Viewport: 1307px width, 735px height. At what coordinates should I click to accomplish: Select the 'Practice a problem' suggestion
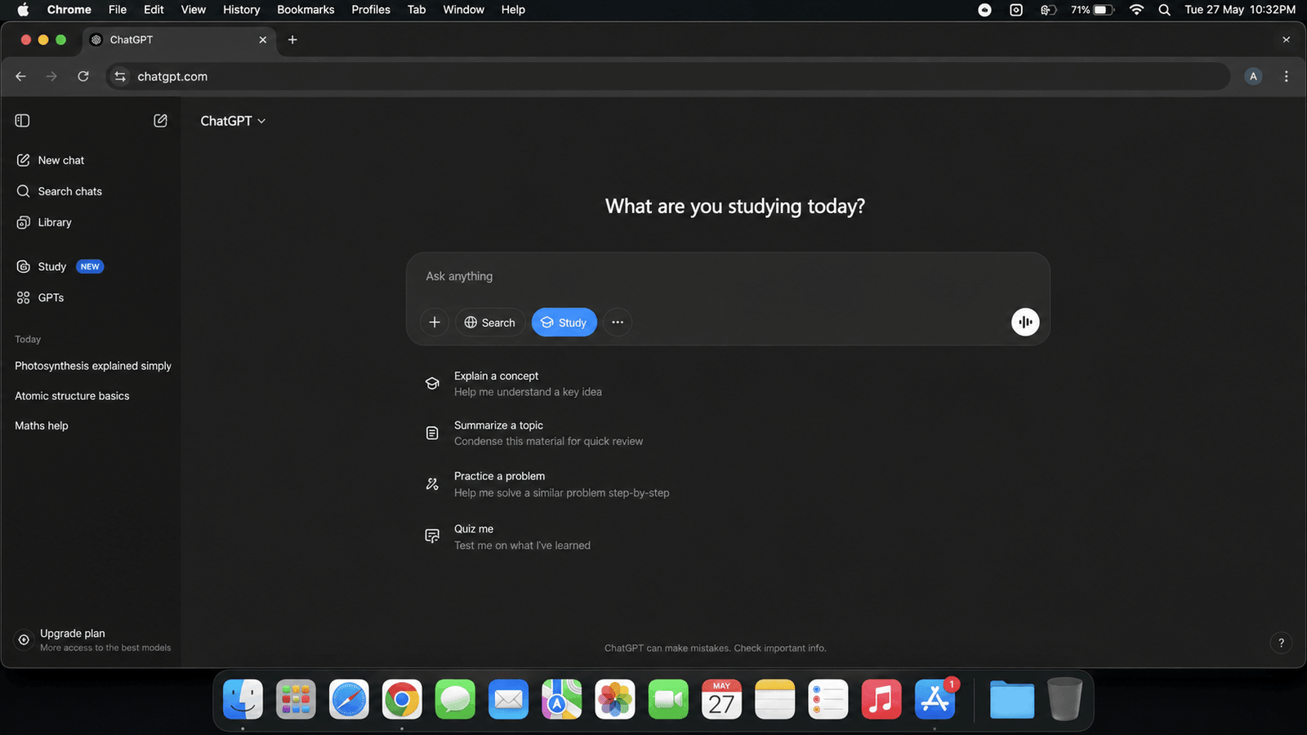click(547, 484)
